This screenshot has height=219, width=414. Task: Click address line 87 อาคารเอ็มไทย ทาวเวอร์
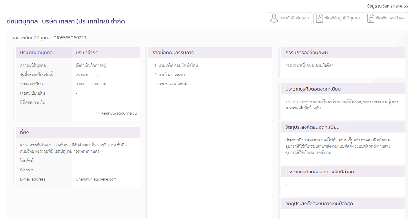pos(75,145)
